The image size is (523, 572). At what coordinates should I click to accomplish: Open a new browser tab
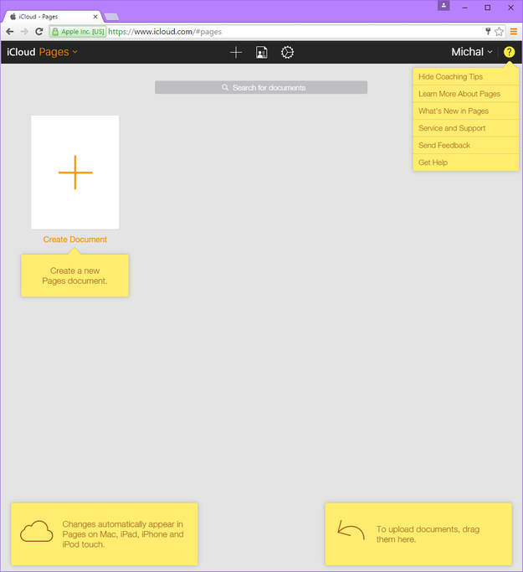coord(111,17)
